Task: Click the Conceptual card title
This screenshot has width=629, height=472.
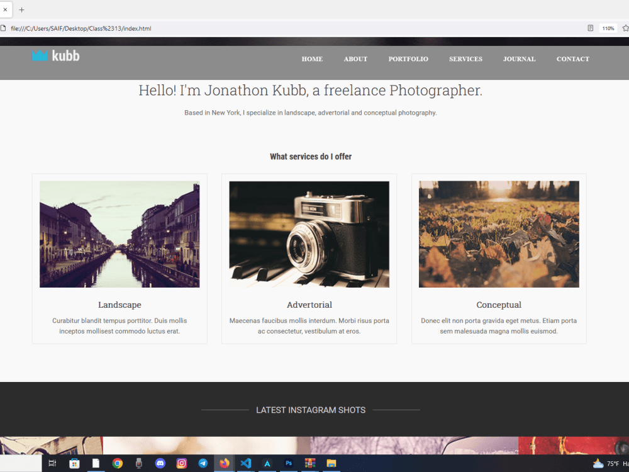Action: click(499, 305)
